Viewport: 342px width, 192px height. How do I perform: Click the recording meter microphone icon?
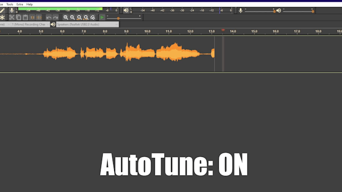pos(12,10)
